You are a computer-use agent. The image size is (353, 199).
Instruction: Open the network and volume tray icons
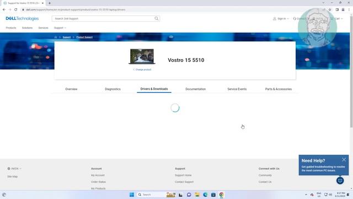tap(328, 195)
